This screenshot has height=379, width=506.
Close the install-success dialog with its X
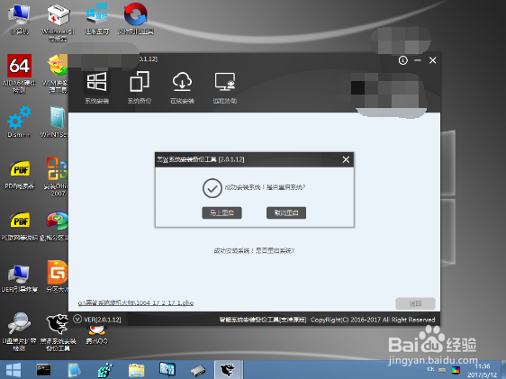(346, 159)
